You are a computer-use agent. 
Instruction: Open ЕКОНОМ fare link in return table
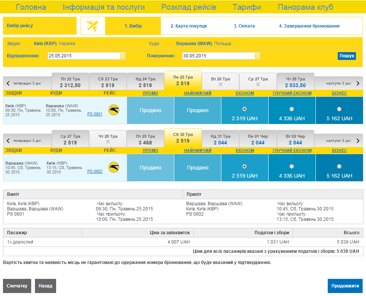click(x=244, y=150)
